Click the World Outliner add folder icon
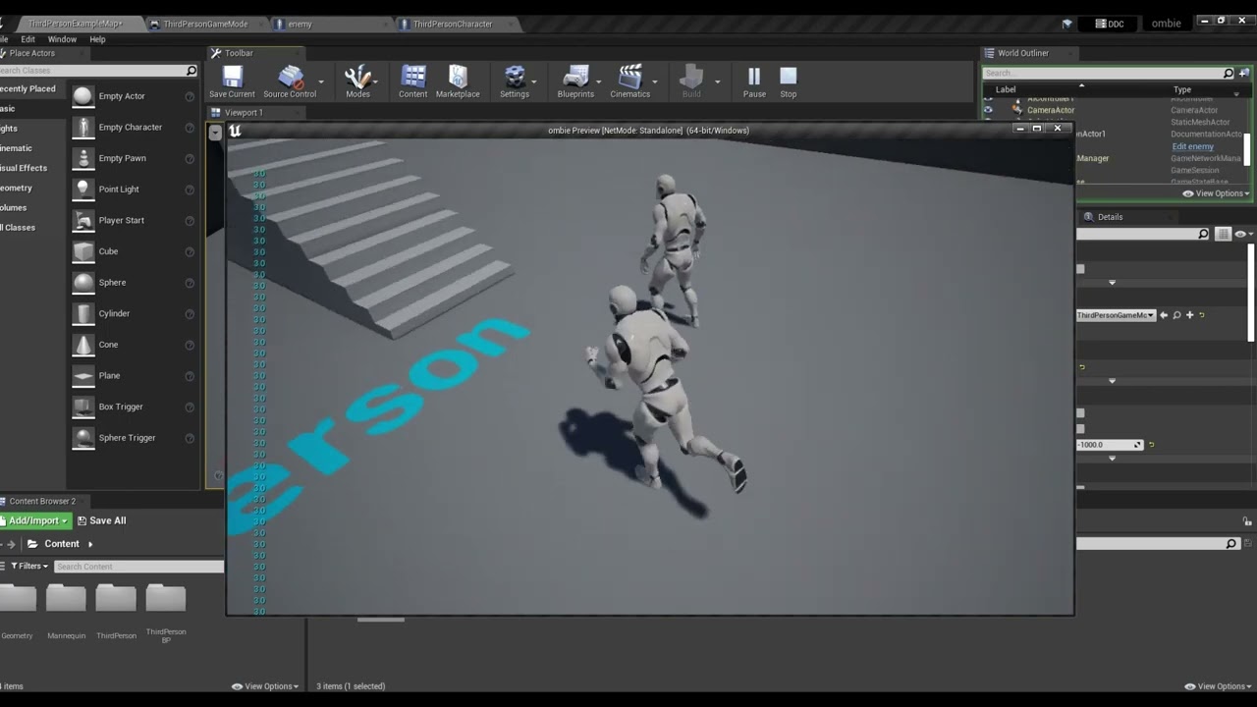Image resolution: width=1257 pixels, height=707 pixels. (x=1245, y=73)
